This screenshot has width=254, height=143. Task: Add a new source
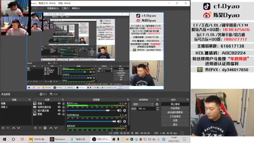tap(35, 128)
